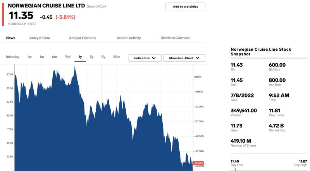Click the -0.45 price change value

tap(46, 17)
